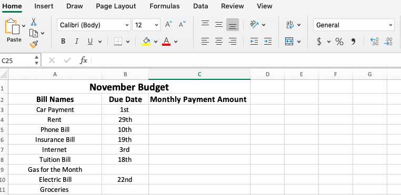Toggle Underline formatting

pos(90,42)
